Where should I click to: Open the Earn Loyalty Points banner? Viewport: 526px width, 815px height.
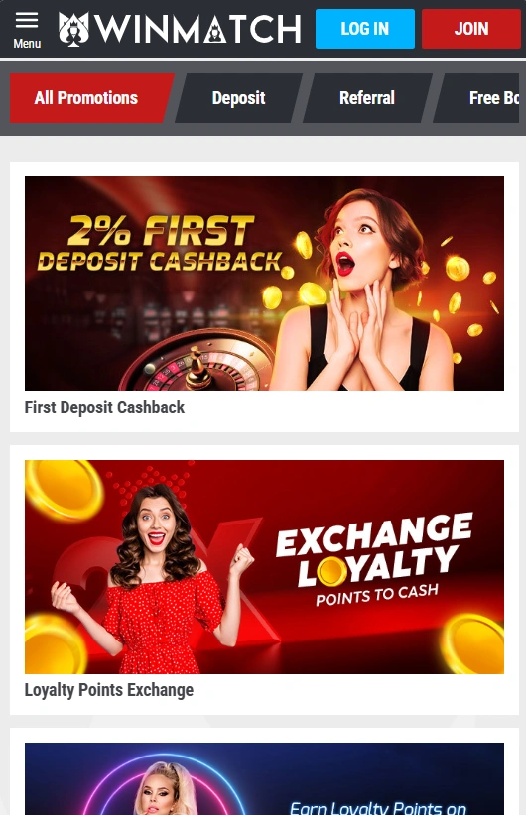pos(264,778)
